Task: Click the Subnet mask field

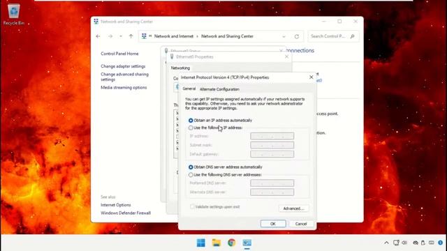Action: point(272,145)
